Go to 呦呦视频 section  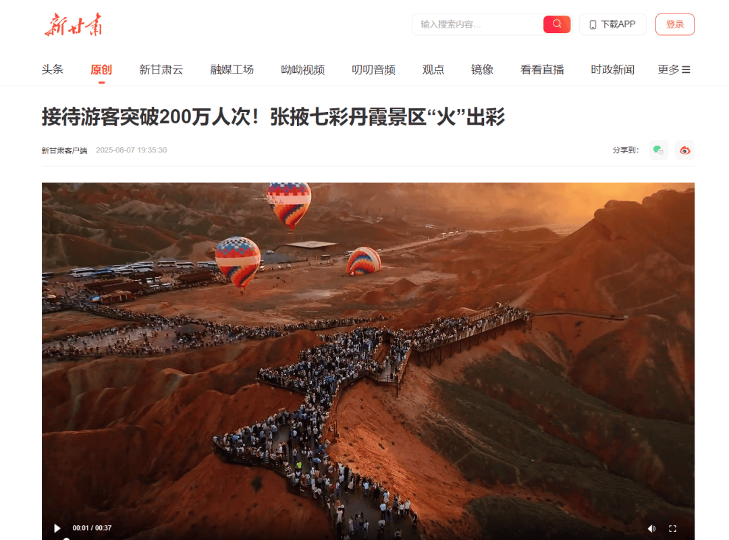tap(302, 69)
